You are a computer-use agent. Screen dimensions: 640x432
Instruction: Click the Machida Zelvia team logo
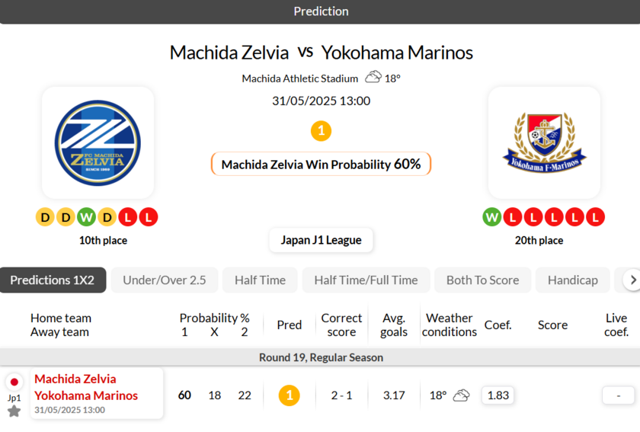point(98,143)
